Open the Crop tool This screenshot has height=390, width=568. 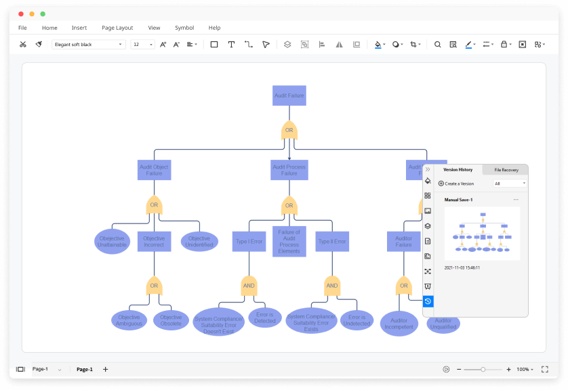click(413, 43)
